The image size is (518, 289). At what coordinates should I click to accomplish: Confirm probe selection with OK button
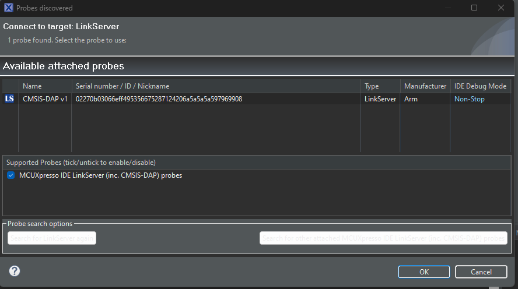click(424, 272)
